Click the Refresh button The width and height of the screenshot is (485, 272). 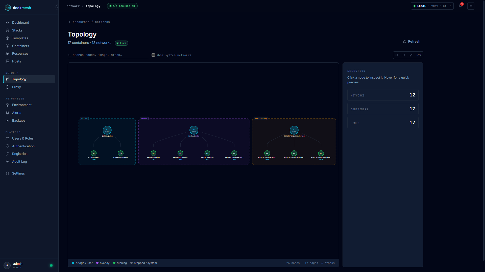coord(412,42)
